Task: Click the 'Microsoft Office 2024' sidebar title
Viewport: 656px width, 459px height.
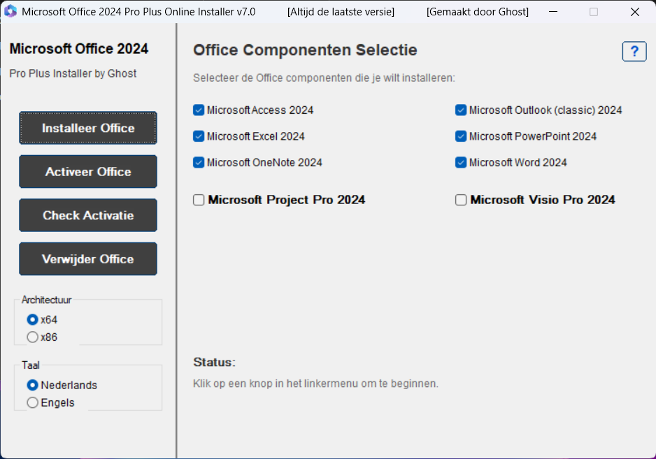Action: pyautogui.click(x=78, y=48)
